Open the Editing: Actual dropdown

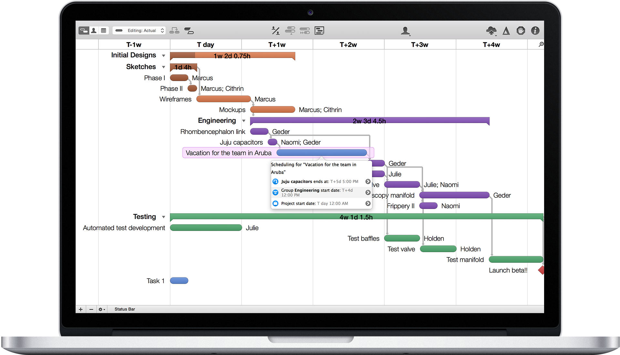[139, 31]
